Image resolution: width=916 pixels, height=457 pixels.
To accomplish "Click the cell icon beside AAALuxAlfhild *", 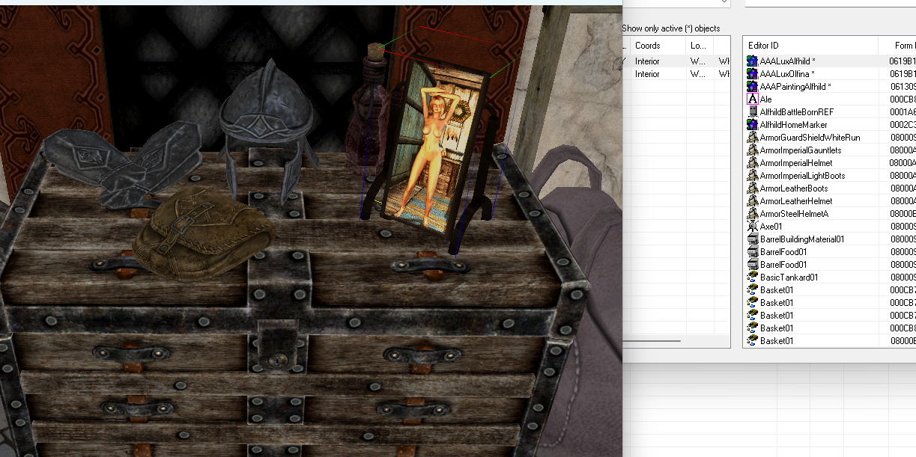I will [x=752, y=61].
